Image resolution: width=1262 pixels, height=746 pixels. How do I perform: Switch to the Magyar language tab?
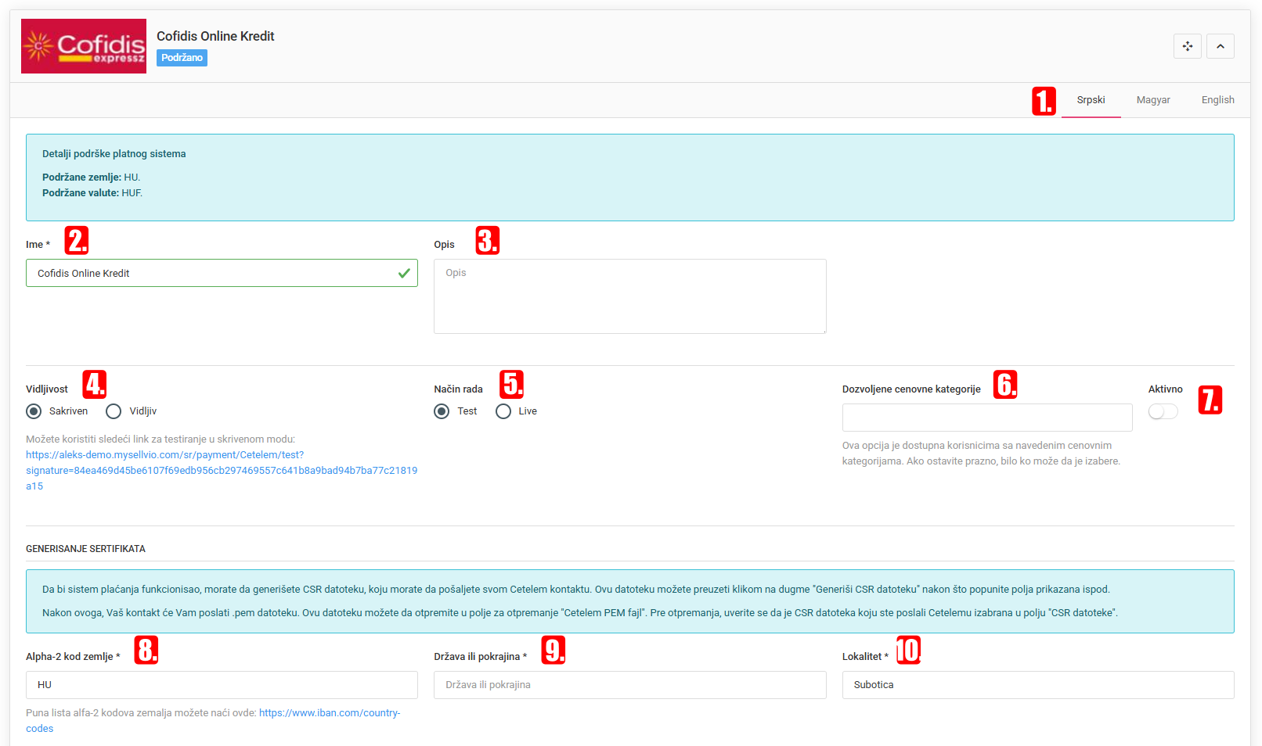[1152, 100]
